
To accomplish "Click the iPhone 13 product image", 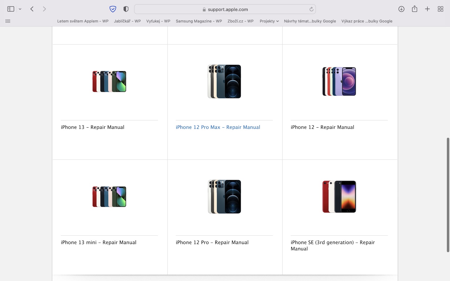I will click(109, 81).
